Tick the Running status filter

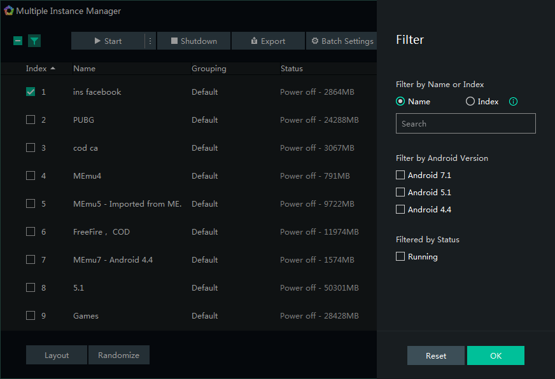pyautogui.click(x=400, y=257)
